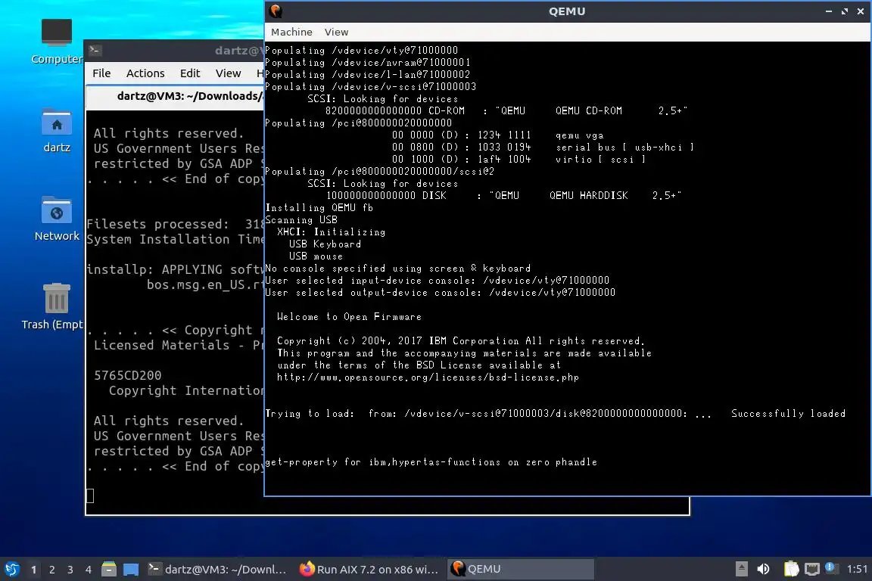The height and width of the screenshot is (581, 872).
Task: Close the QEMU window
Action: click(861, 11)
